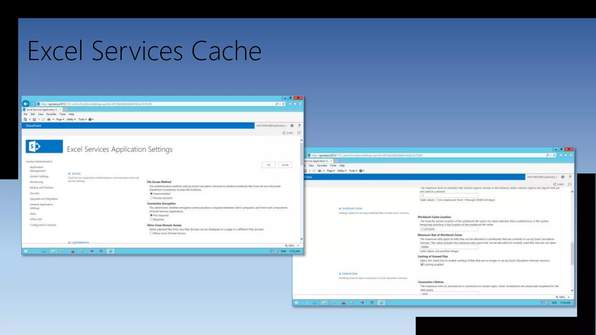596x335 pixels.
Task: Open Start button on right window taskbar
Action: [296, 303]
